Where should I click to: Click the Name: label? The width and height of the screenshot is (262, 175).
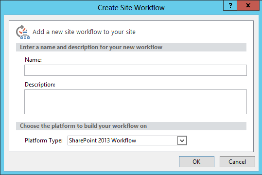click(x=33, y=60)
